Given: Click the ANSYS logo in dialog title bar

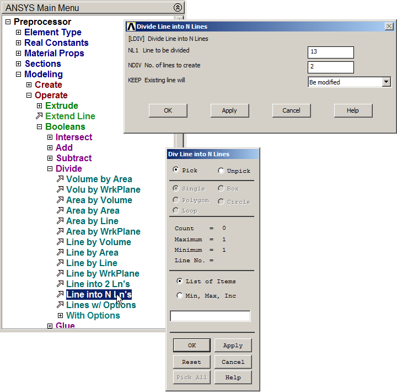Looking at the screenshot, I should coord(131,27).
